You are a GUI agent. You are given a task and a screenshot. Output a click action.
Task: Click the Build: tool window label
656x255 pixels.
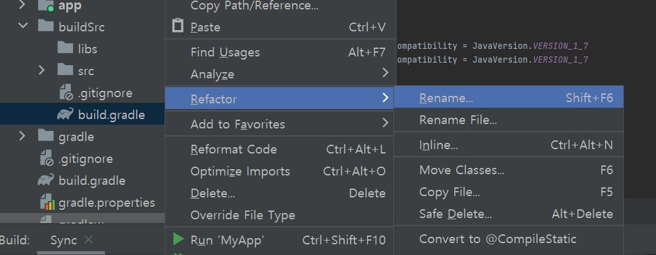click(14, 240)
